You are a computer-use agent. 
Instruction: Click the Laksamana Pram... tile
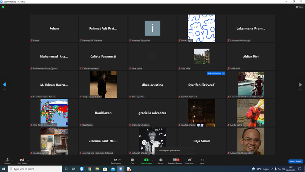[x=251, y=28]
